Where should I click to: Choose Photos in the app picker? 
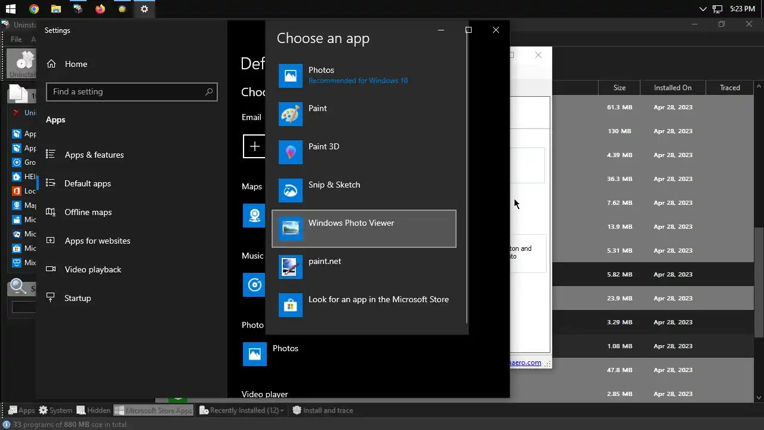[364, 75]
